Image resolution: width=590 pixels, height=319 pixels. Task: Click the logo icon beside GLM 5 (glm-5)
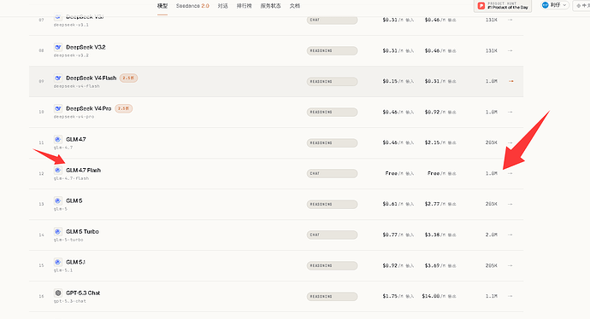coord(58,200)
